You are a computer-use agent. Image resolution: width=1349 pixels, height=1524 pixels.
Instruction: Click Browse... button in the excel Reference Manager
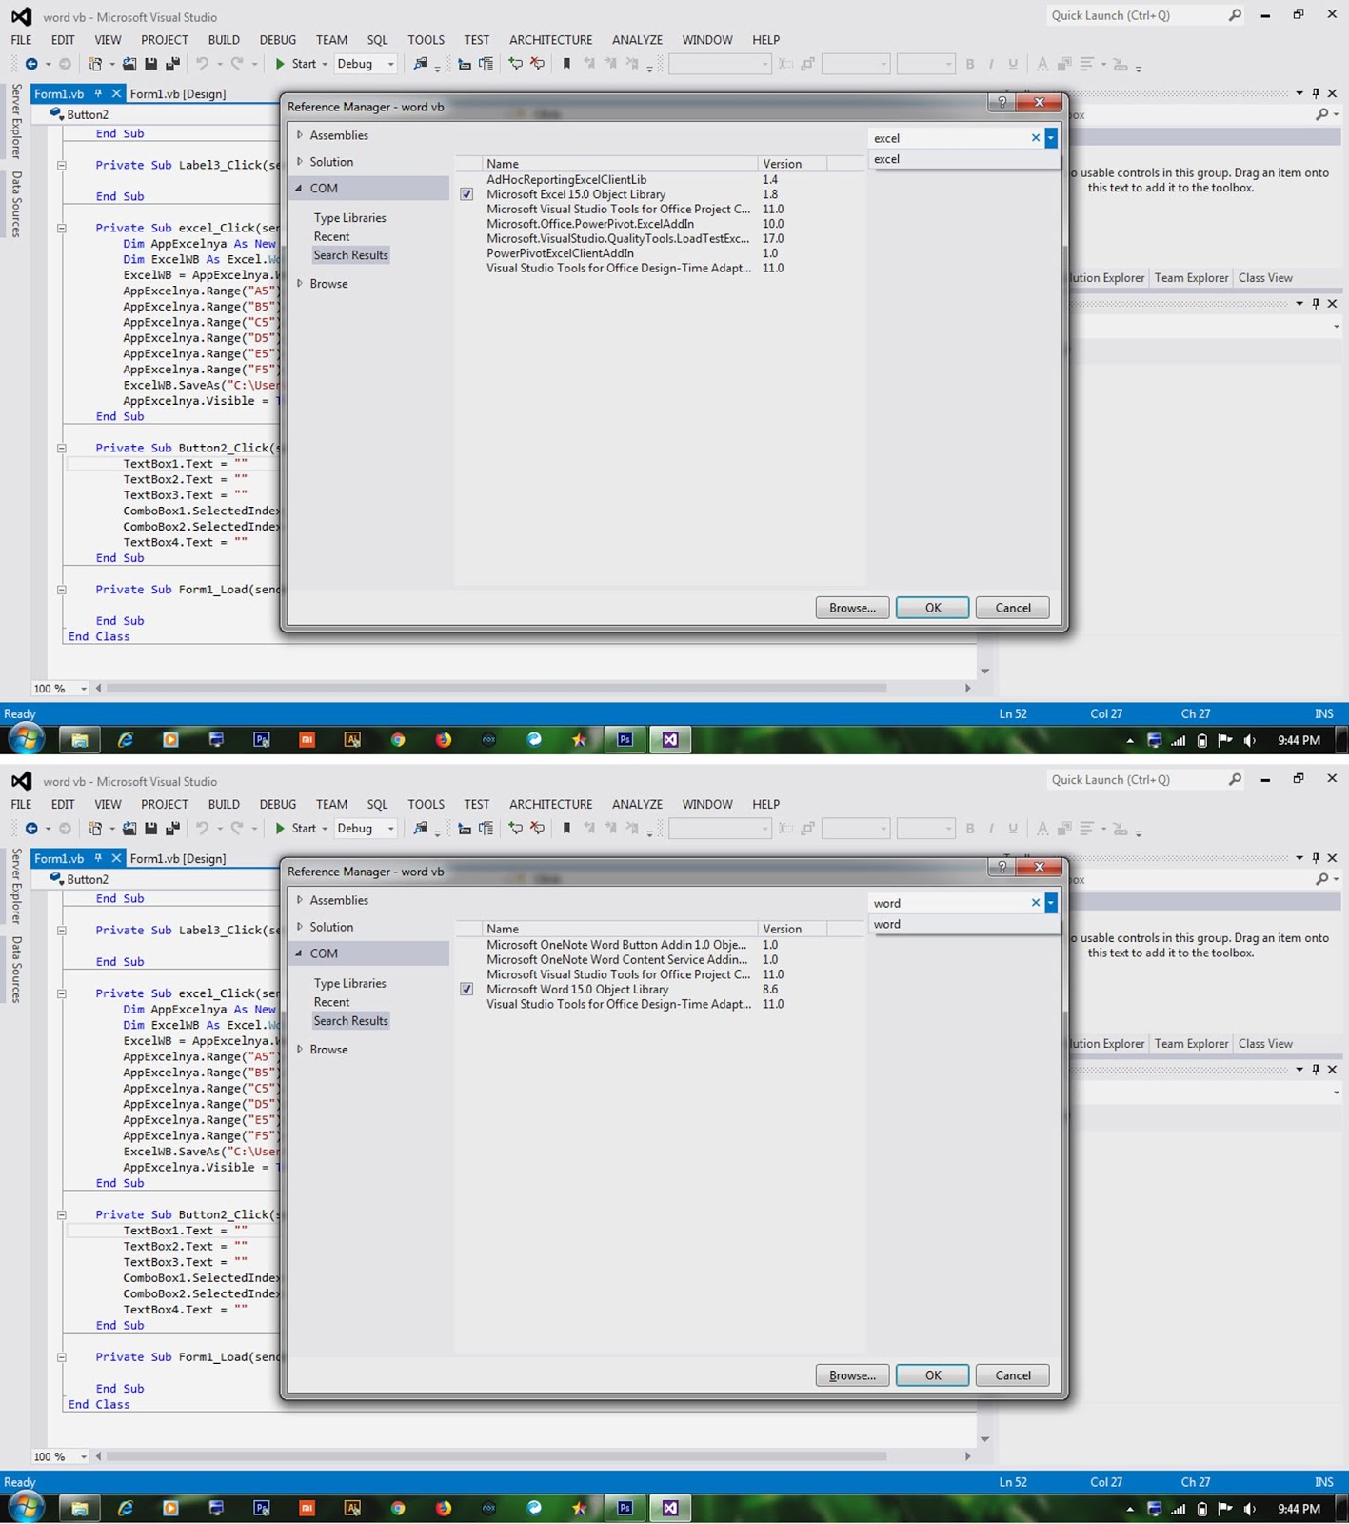[852, 608]
